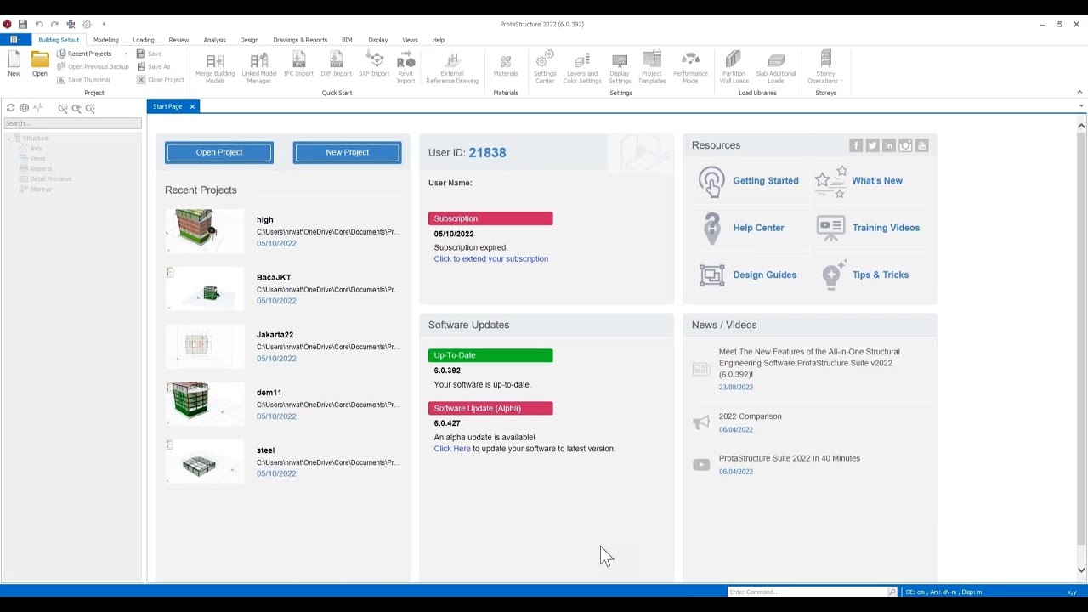Open the Settings Center

(545, 68)
